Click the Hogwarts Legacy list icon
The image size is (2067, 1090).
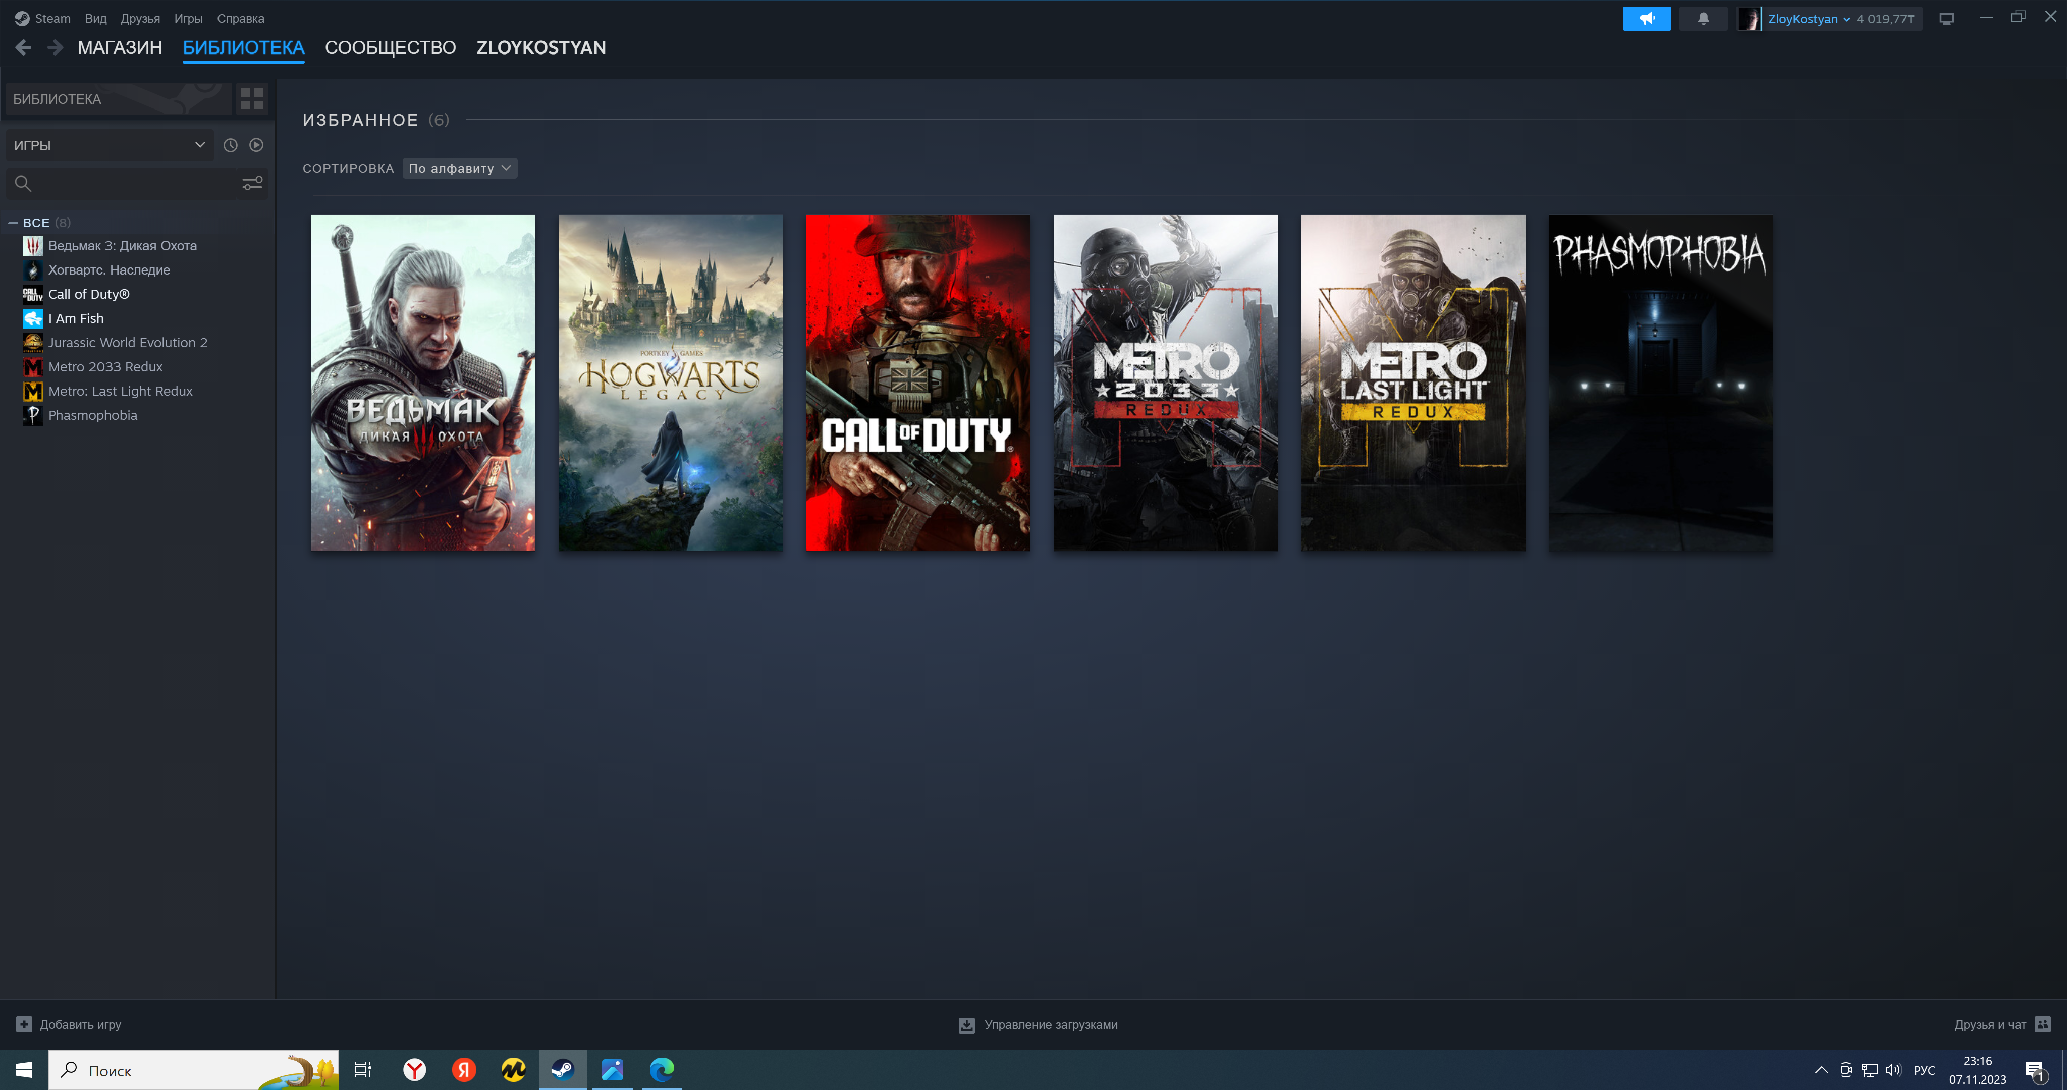(x=33, y=269)
